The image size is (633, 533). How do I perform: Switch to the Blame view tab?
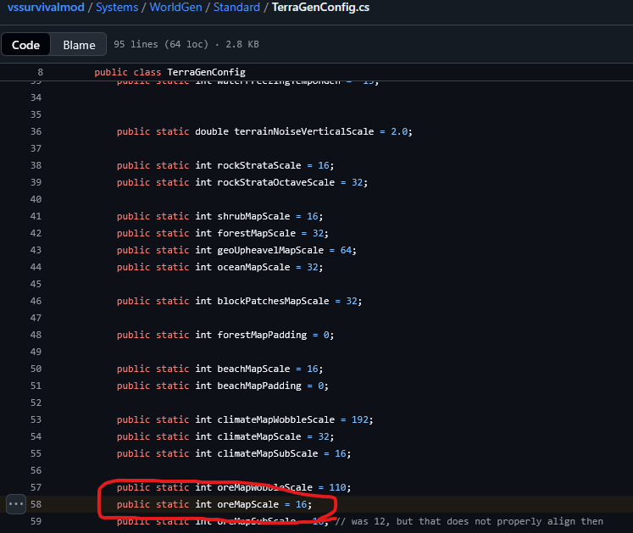(x=79, y=45)
